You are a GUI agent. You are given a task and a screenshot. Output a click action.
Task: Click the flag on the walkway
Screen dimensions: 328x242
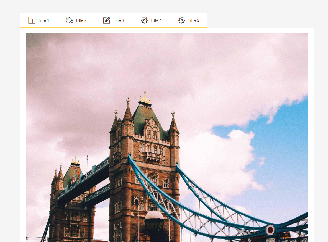87,157
